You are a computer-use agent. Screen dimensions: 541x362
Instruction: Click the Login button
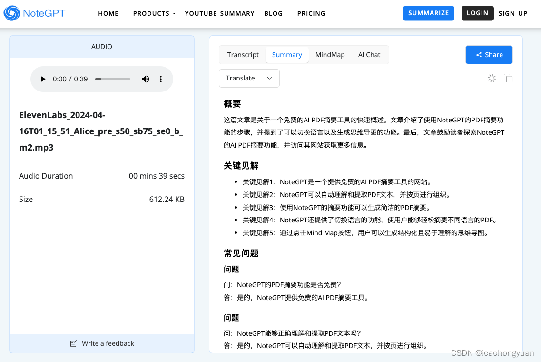[x=478, y=13]
